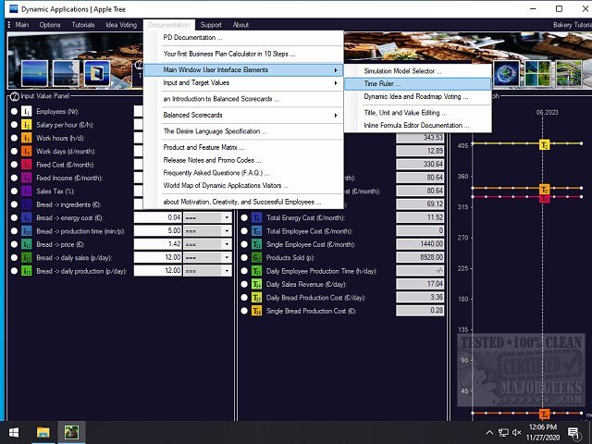Select the Fixed Cost radio button
The height and width of the screenshot is (444, 592).
(14, 165)
